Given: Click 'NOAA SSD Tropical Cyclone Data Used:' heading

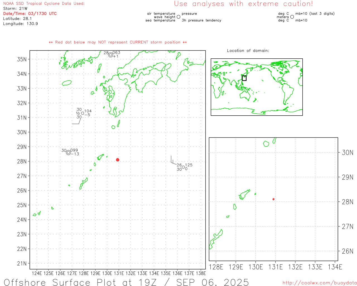Looking at the screenshot, I should tap(44, 4).
